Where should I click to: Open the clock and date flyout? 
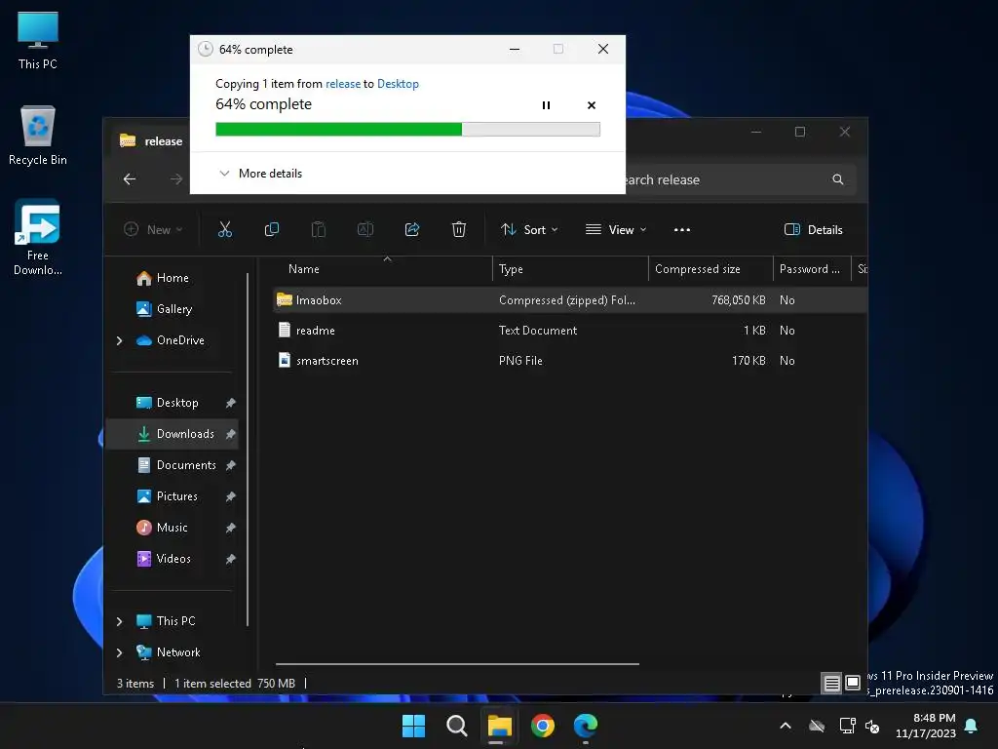click(926, 726)
